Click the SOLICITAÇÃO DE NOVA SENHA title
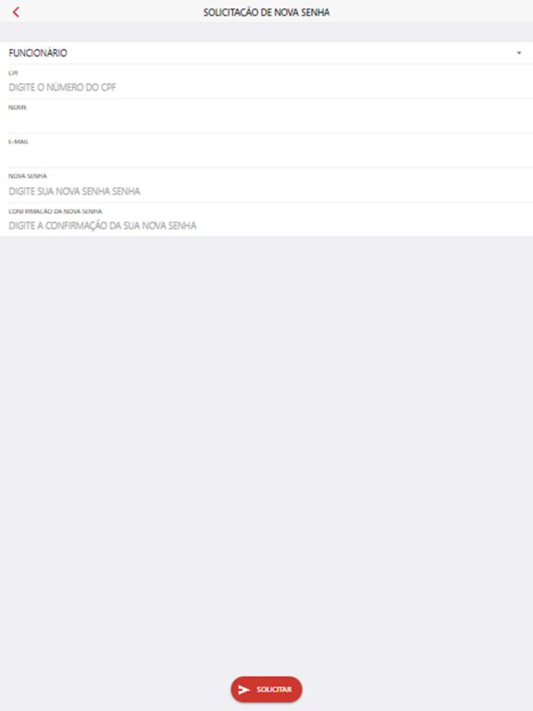 pyautogui.click(x=266, y=12)
